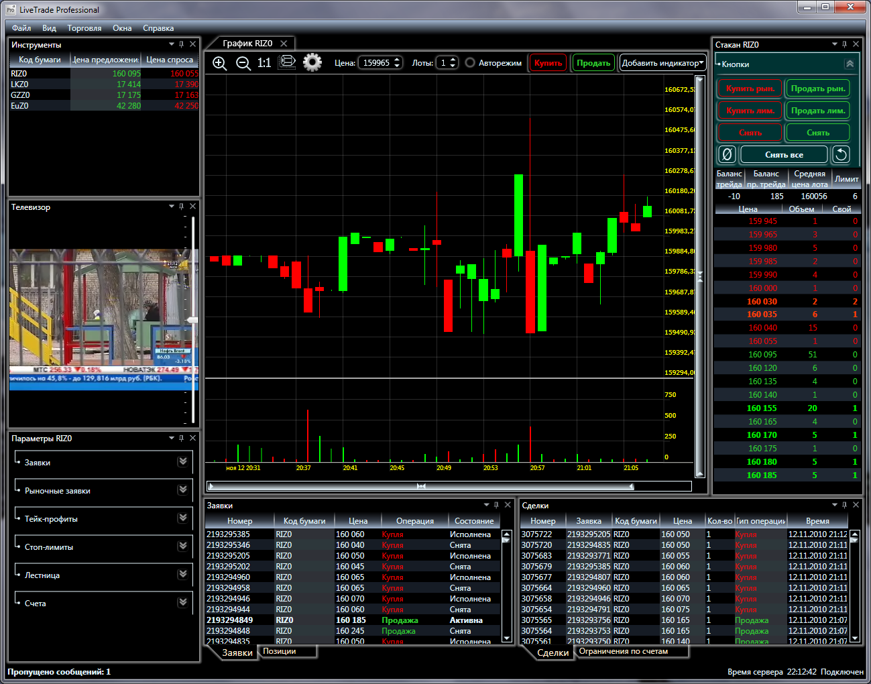Click the green Снять button

(818, 133)
